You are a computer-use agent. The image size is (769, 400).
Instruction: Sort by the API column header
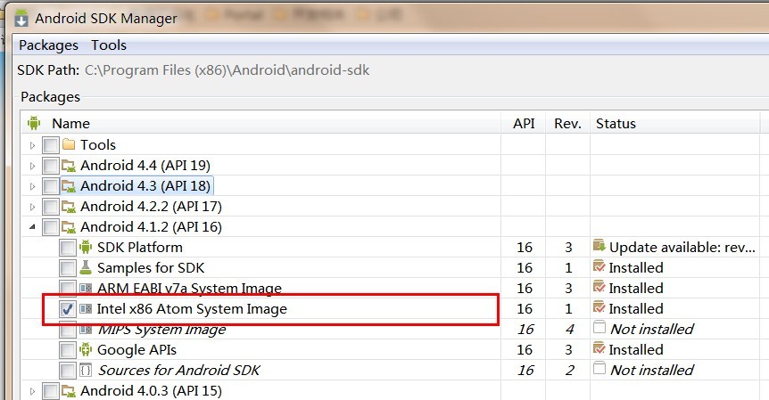[x=524, y=123]
